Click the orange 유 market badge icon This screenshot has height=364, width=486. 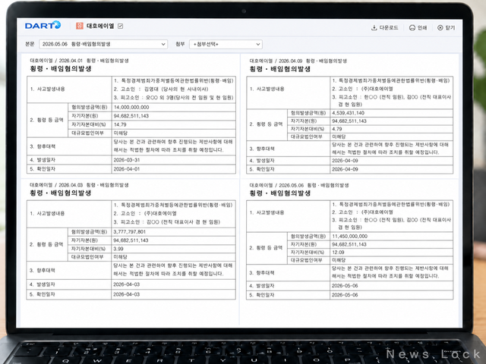tap(79, 26)
